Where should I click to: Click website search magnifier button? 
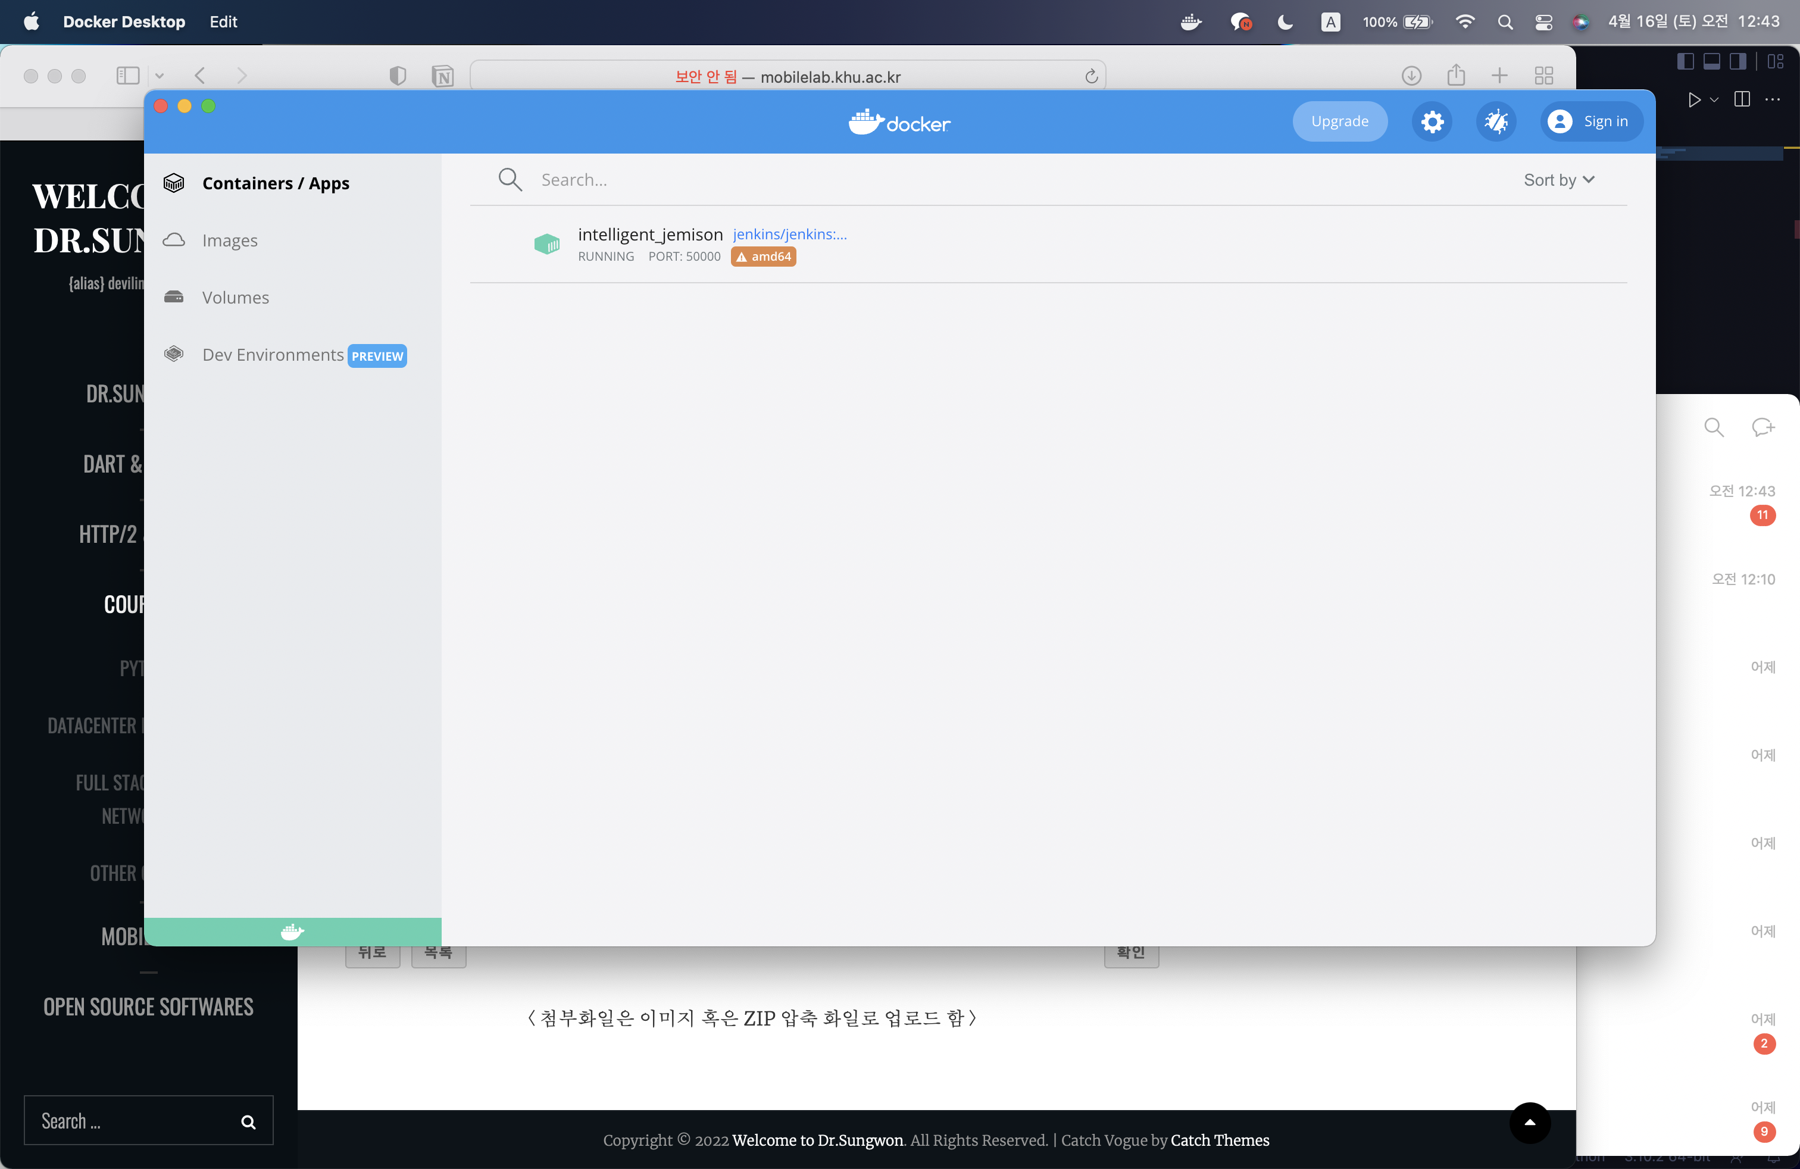(248, 1122)
